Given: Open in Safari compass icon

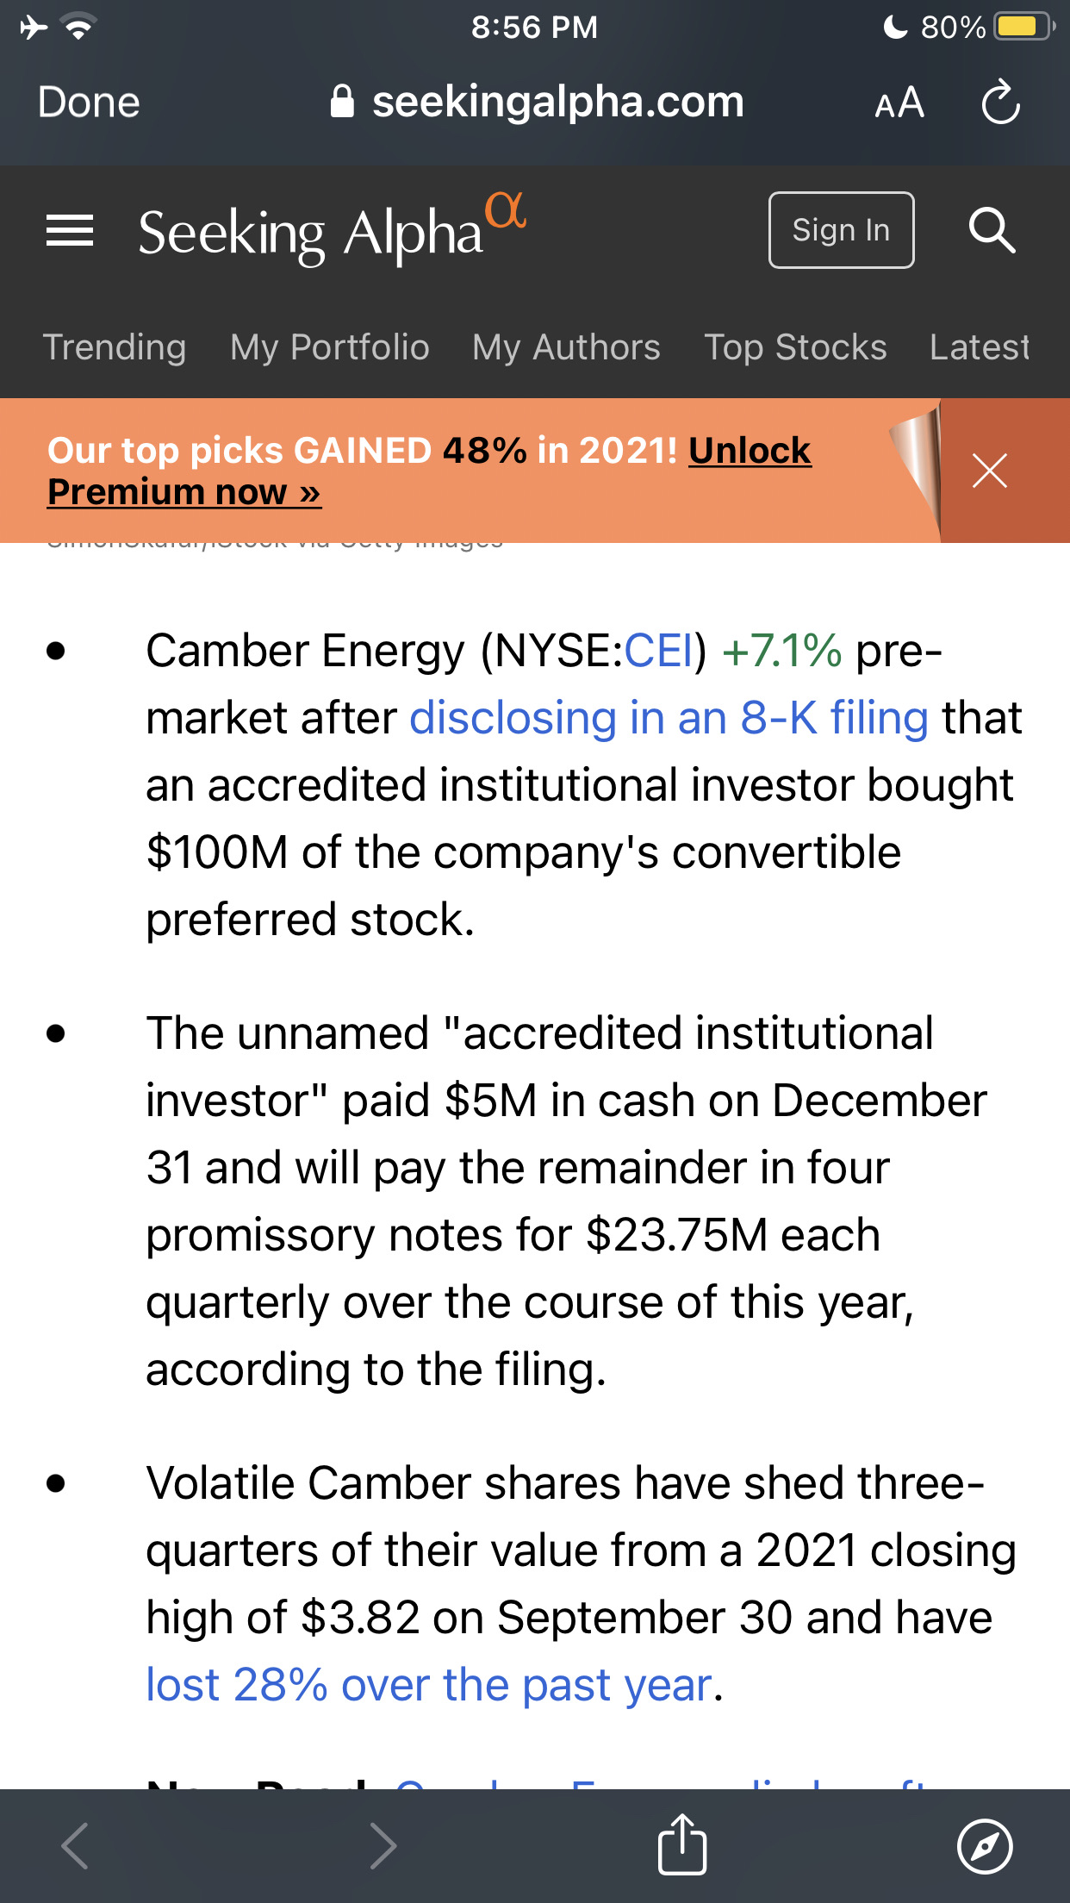Looking at the screenshot, I should [985, 1846].
